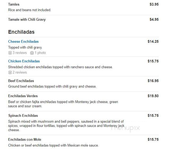Click the Cheese Enchiladas reviews star icon
The image size is (173, 150).
(10, 53)
